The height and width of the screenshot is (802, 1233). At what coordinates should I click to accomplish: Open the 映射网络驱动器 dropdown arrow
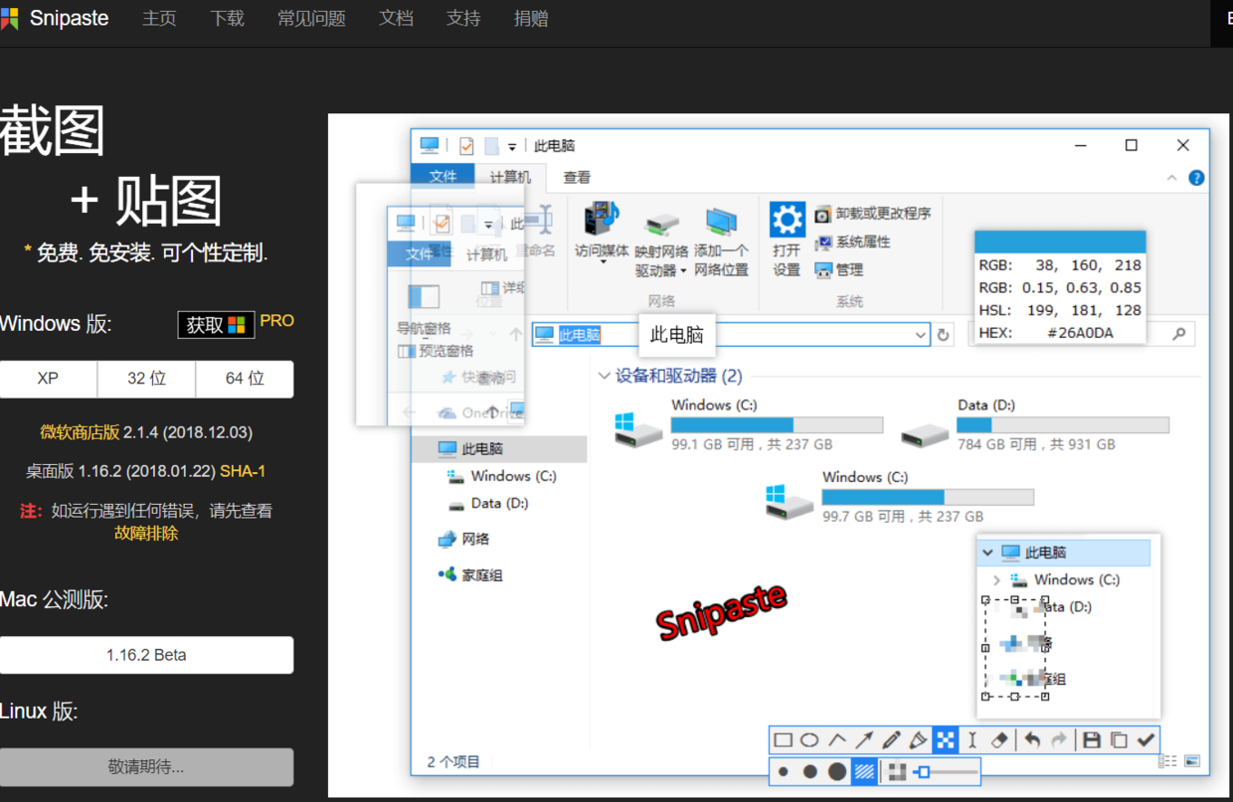tap(683, 271)
